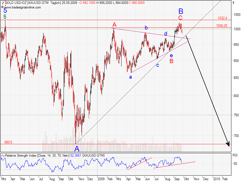Click the open value O:992,1500
Image resolution: width=243 pixels, height=181 pixels.
pyautogui.click(x=88, y=3)
